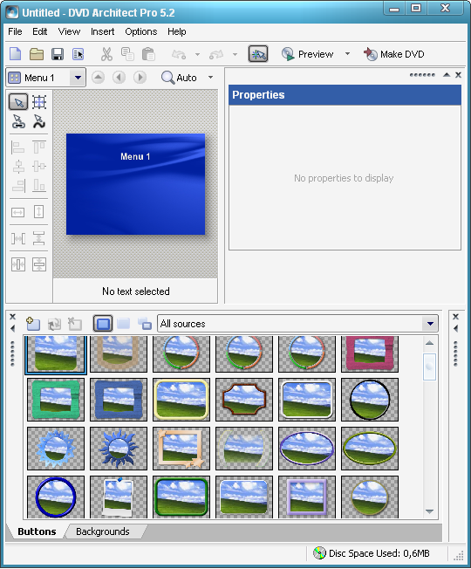Open the Menu 1 page selector dropdown
Image resolution: width=471 pixels, height=569 pixels.
[78, 78]
